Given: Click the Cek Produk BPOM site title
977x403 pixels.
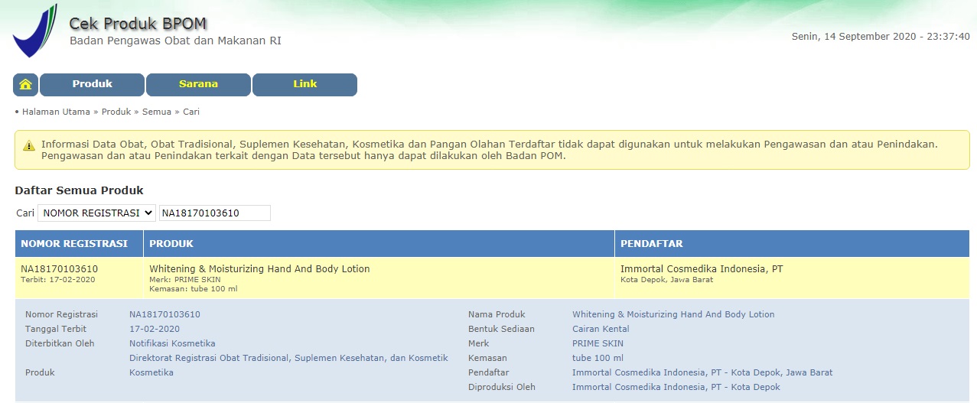Looking at the screenshot, I should pyautogui.click(x=138, y=24).
